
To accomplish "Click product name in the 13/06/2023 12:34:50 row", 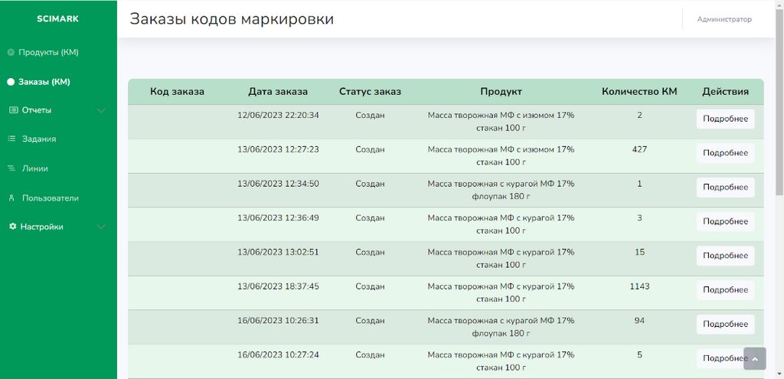I will 501,190.
